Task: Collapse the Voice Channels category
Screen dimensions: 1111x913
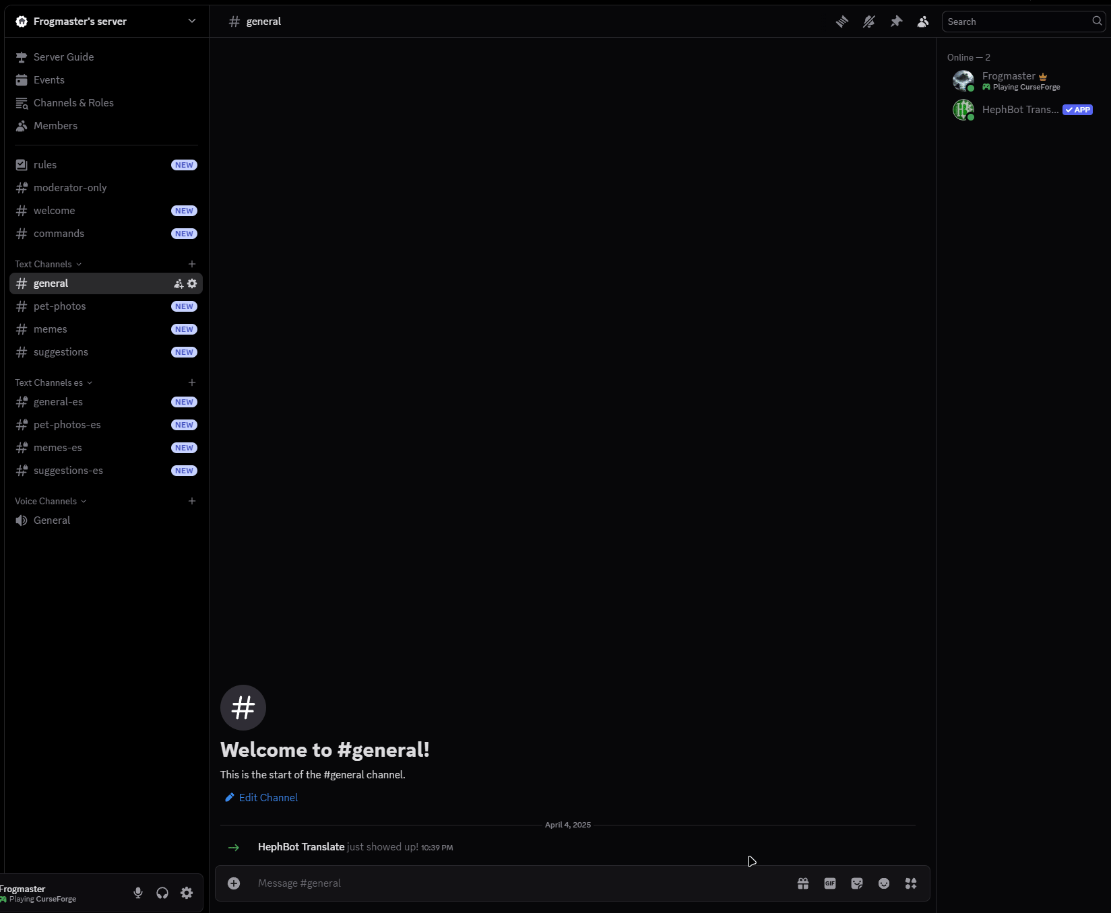Action: (x=50, y=501)
